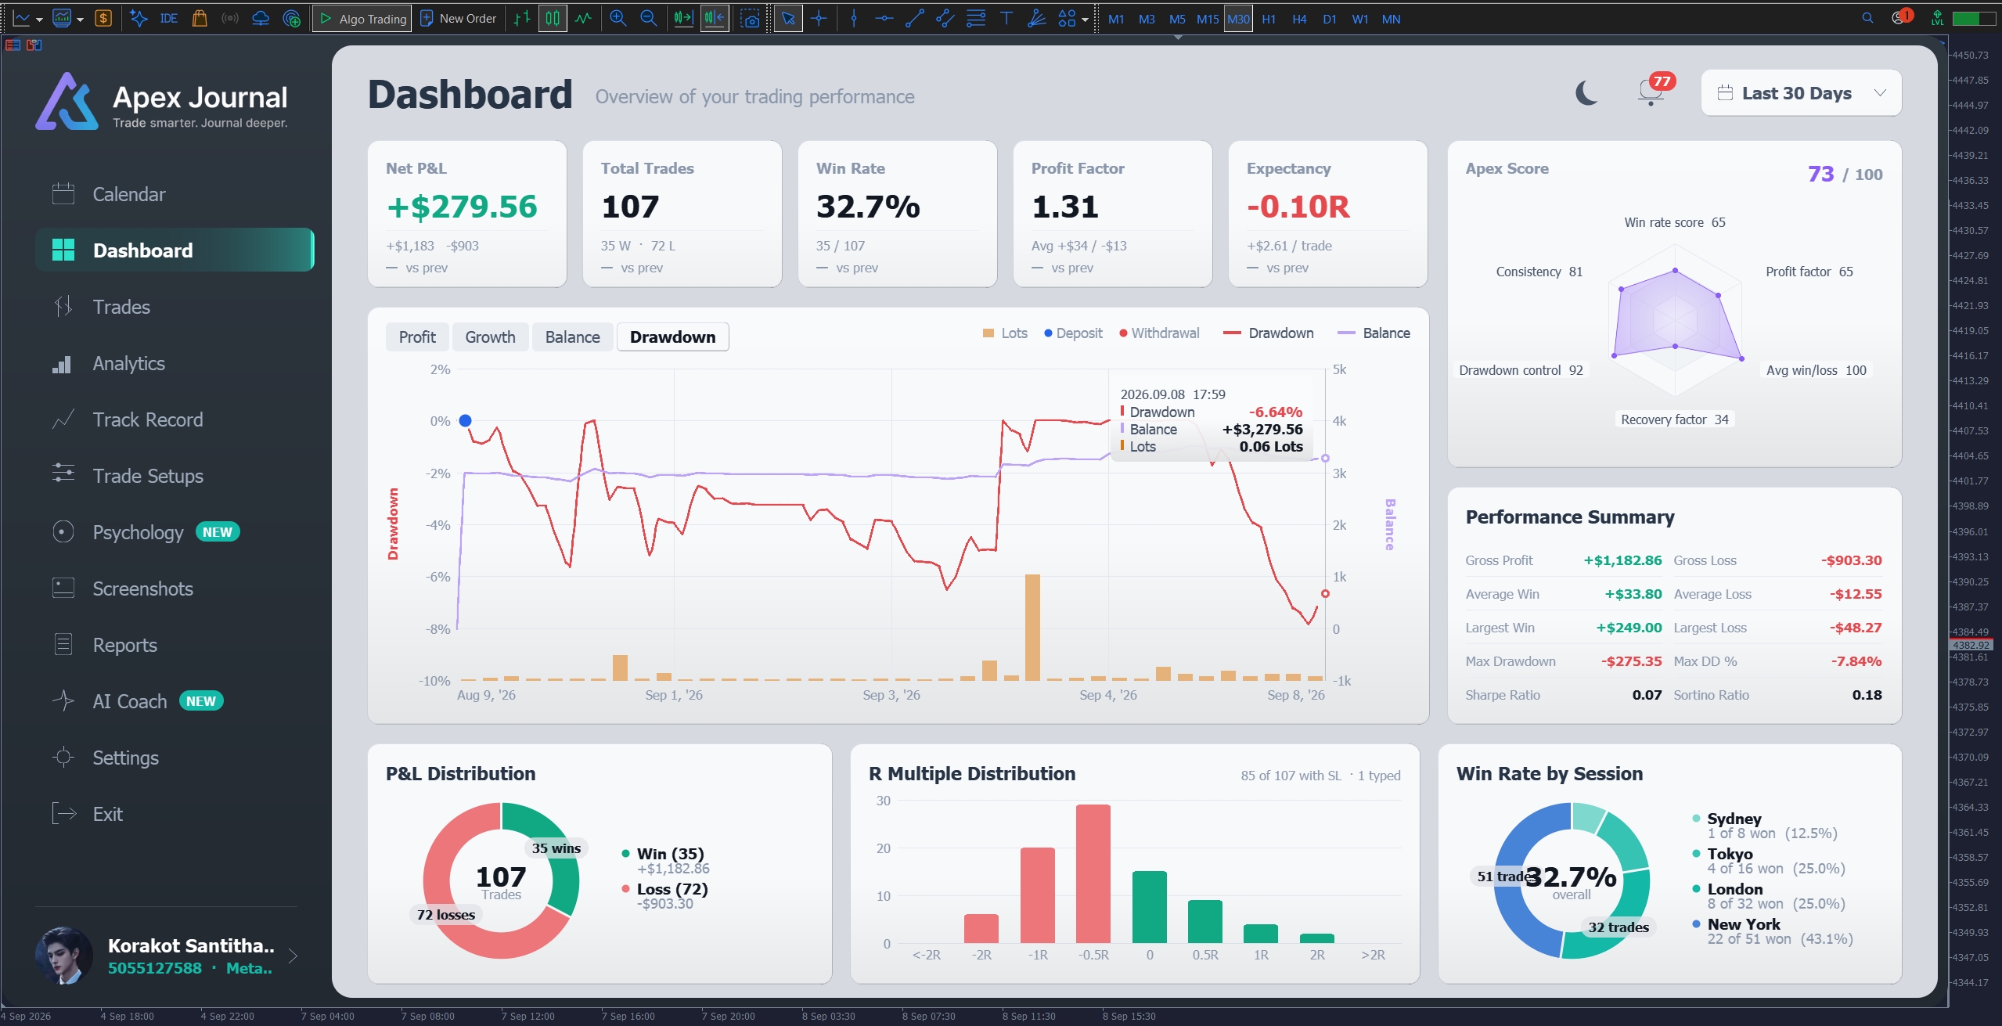Open Analytics in the sidebar
This screenshot has height=1026, width=2002.
(x=128, y=363)
